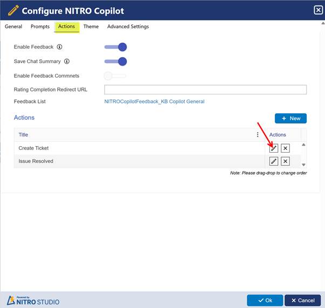This screenshot has width=325, height=308.
Task: Add a New action
Action: click(290, 118)
